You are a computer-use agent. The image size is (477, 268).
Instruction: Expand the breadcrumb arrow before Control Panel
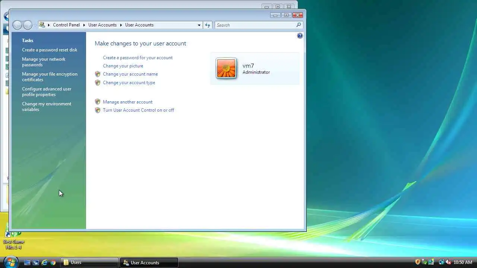click(48, 25)
